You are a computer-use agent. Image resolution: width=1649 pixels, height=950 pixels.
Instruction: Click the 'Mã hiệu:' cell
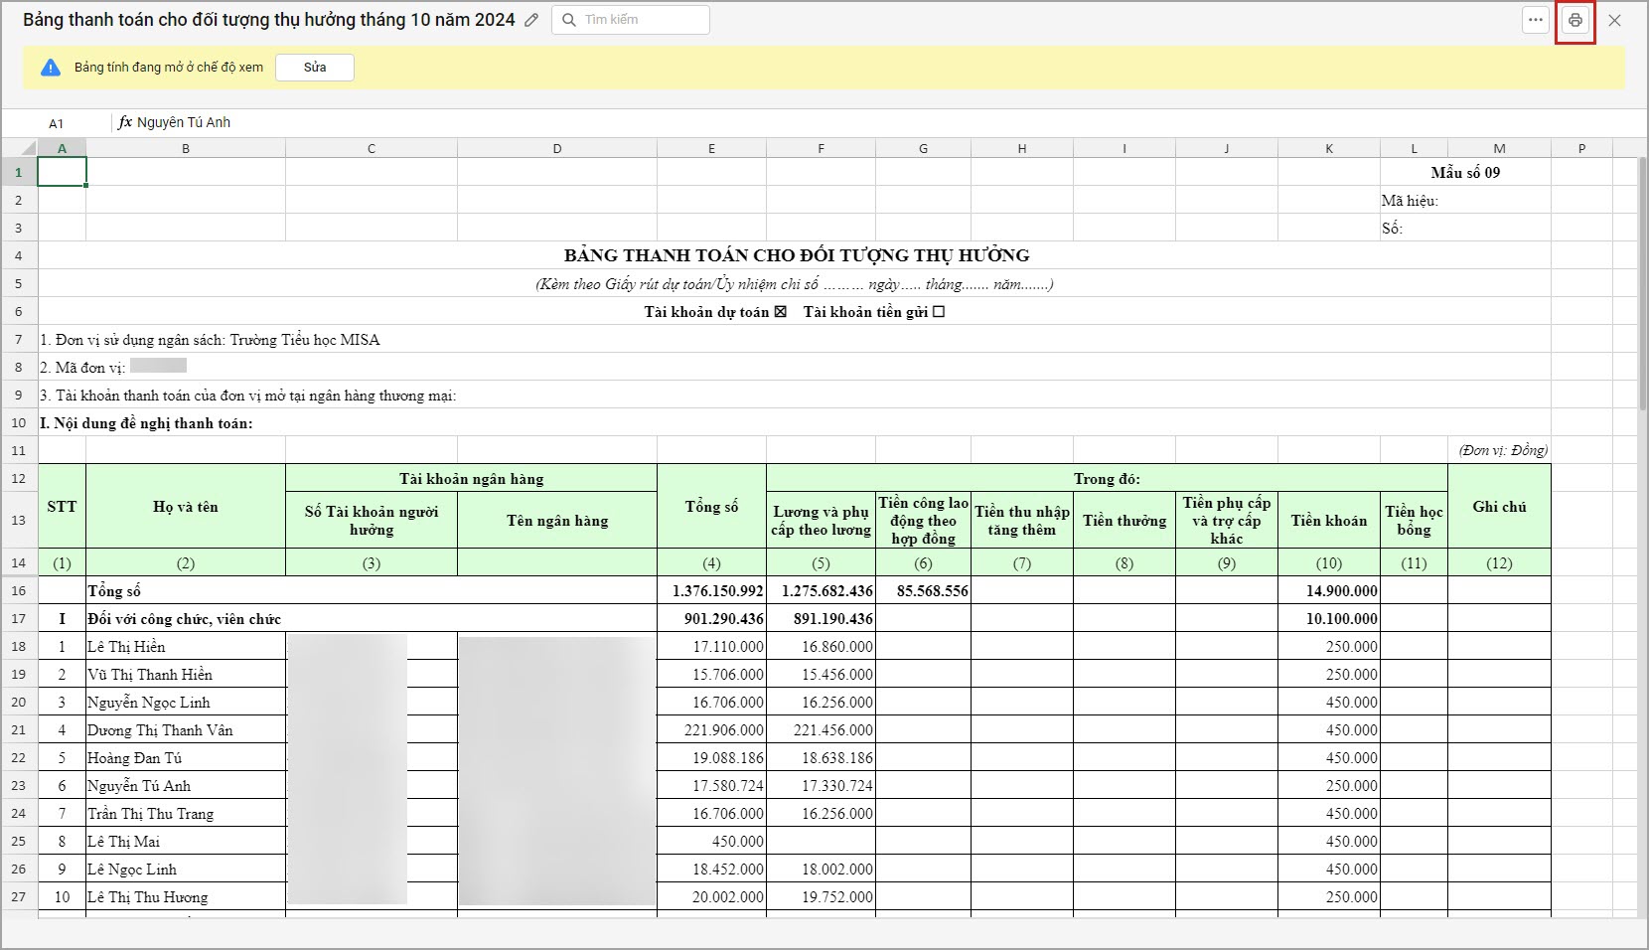(1465, 201)
